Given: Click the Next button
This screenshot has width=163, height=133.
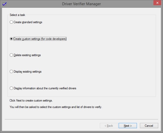Looking at the screenshot, I should pos(128,126).
